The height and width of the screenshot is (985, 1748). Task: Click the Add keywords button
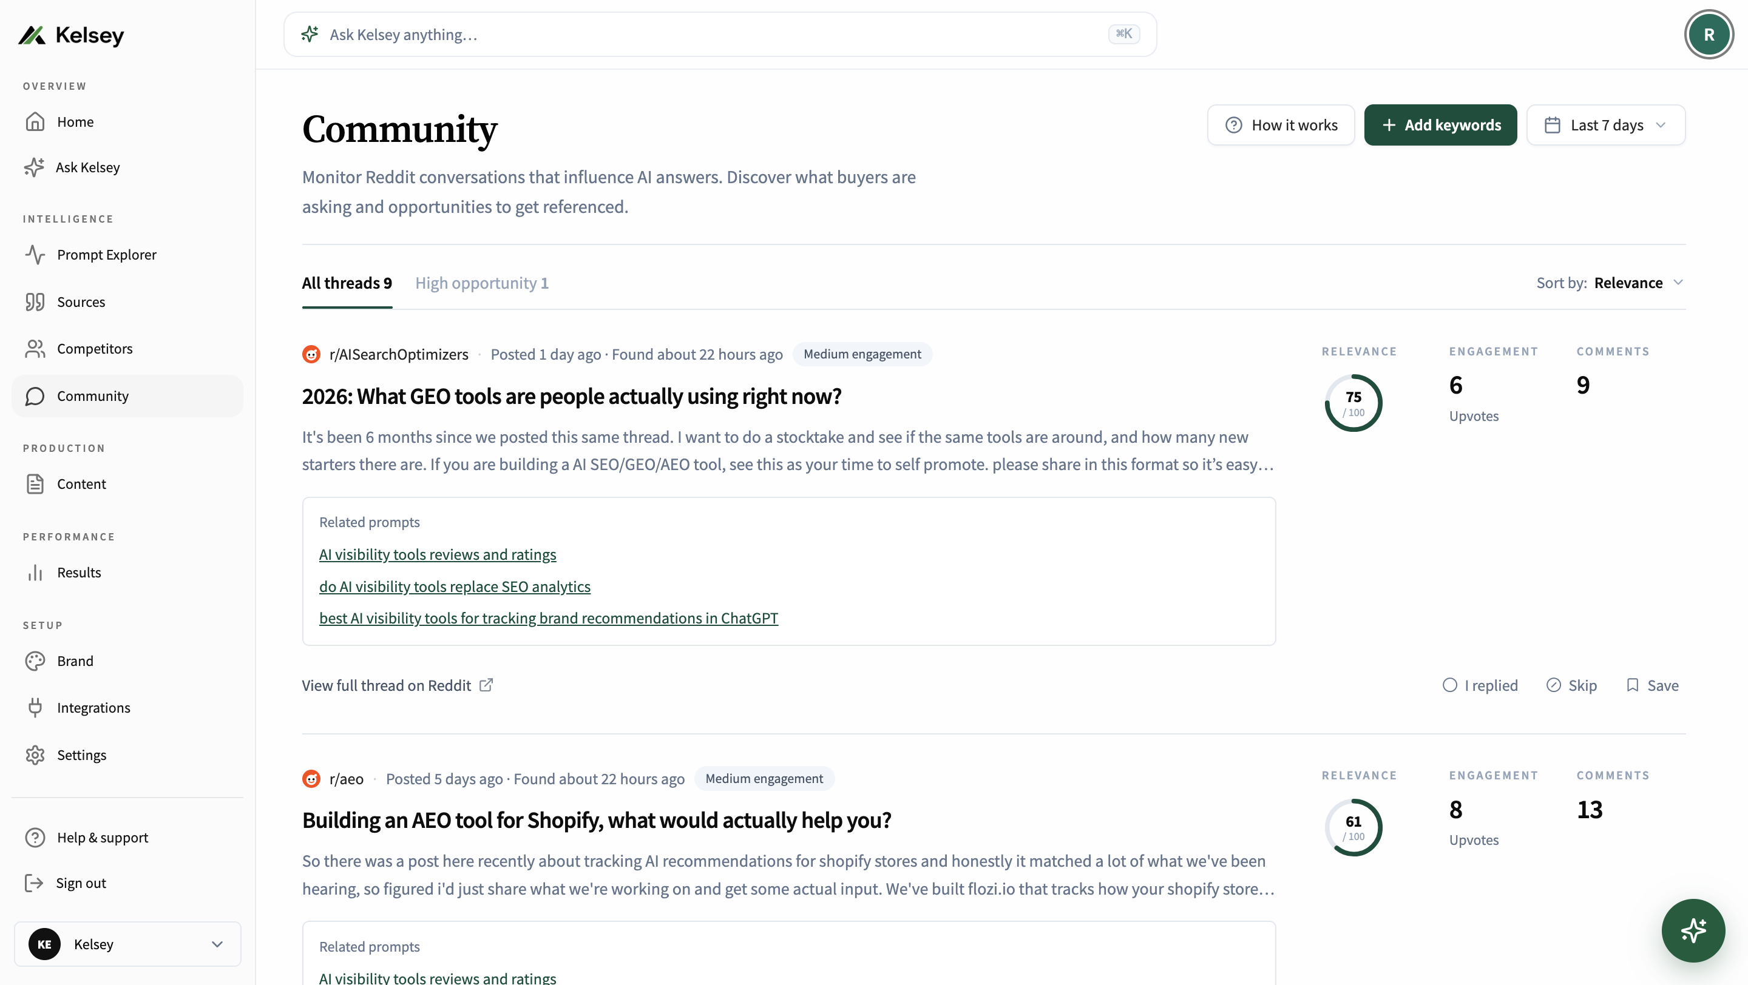click(1441, 125)
